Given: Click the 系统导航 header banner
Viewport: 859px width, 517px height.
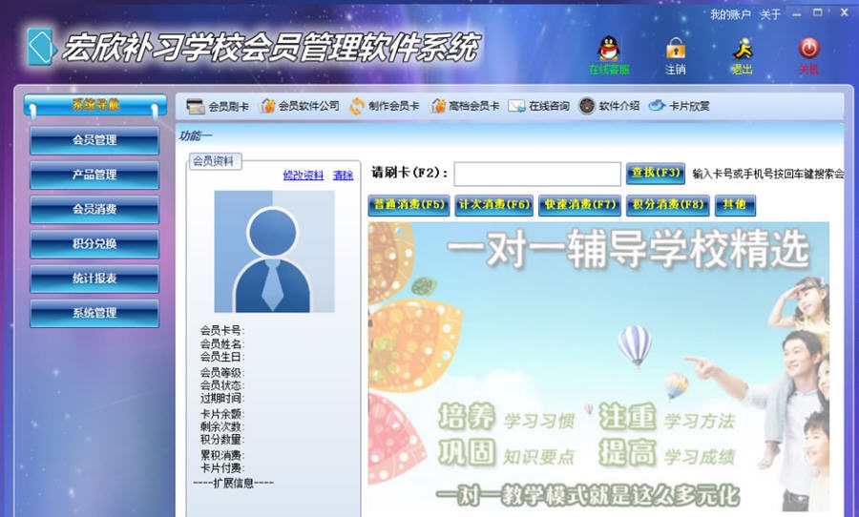Looking at the screenshot, I should [x=95, y=105].
